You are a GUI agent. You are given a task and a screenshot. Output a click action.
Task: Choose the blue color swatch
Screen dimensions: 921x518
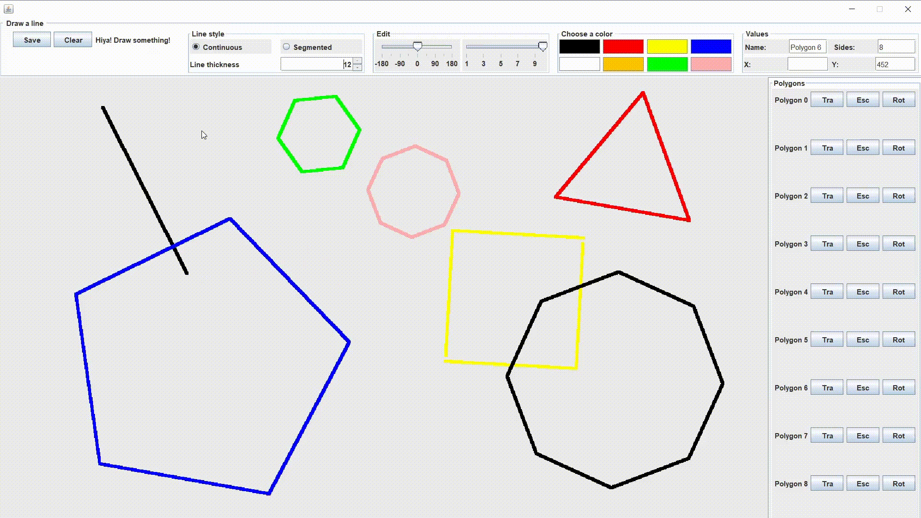pos(711,47)
